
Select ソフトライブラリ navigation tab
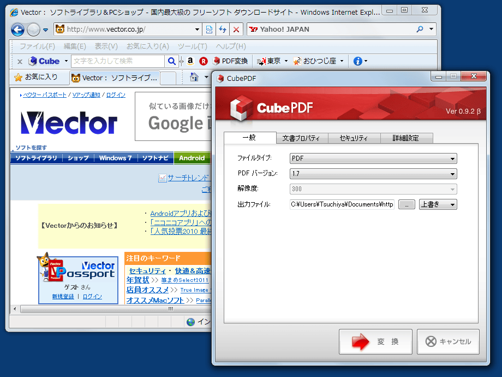pos(36,158)
